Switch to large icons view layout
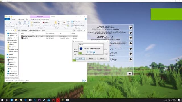182x102 pixels. click(x=86, y=81)
